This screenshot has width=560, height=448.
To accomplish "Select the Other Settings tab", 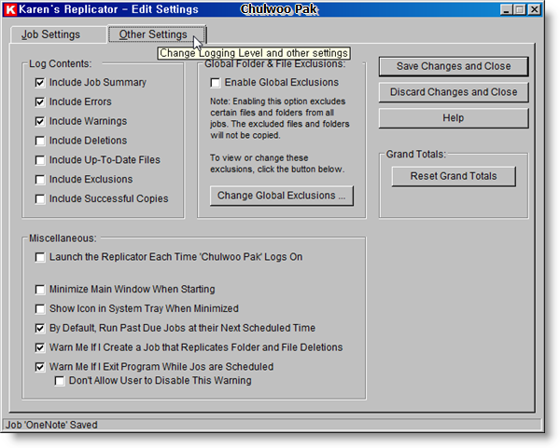I will point(157,34).
